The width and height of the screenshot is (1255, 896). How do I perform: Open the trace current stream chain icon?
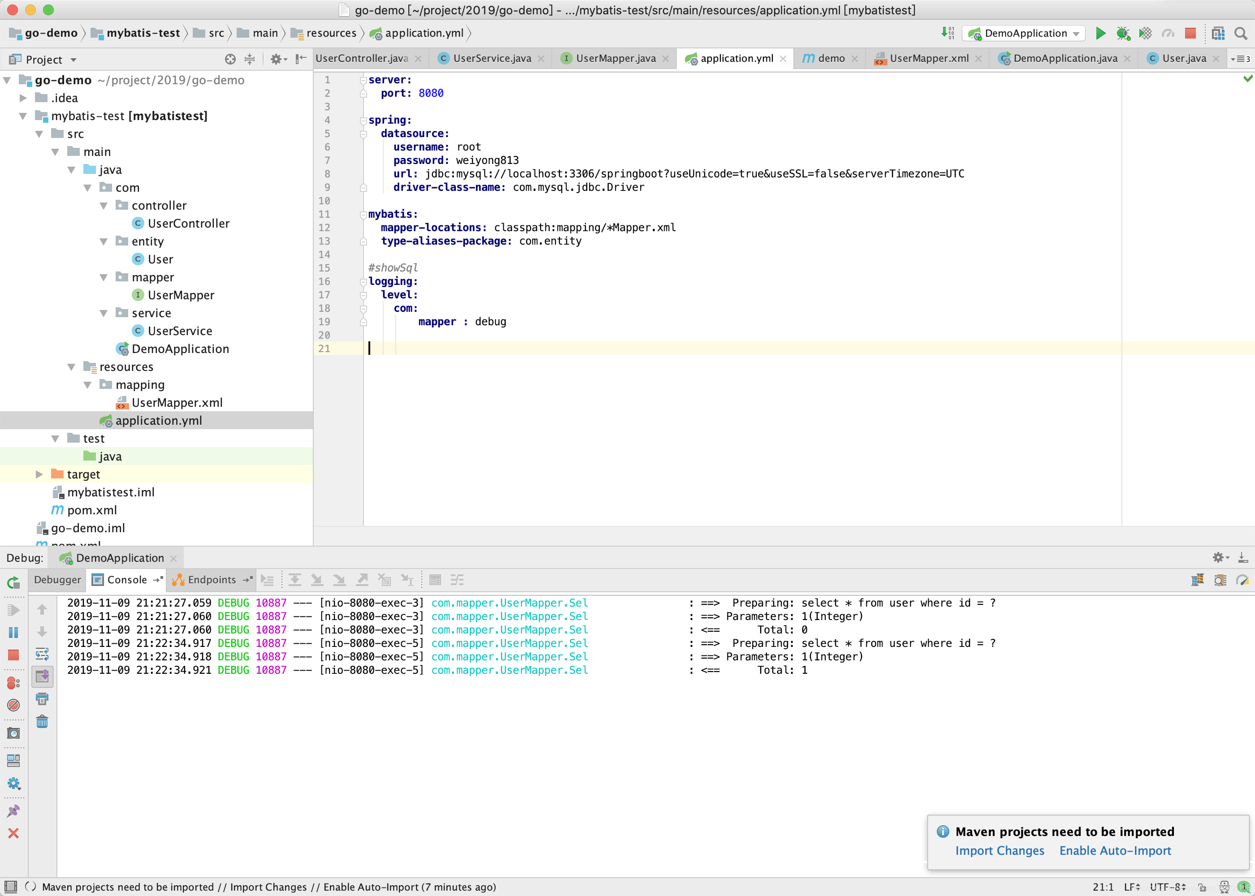pos(457,580)
